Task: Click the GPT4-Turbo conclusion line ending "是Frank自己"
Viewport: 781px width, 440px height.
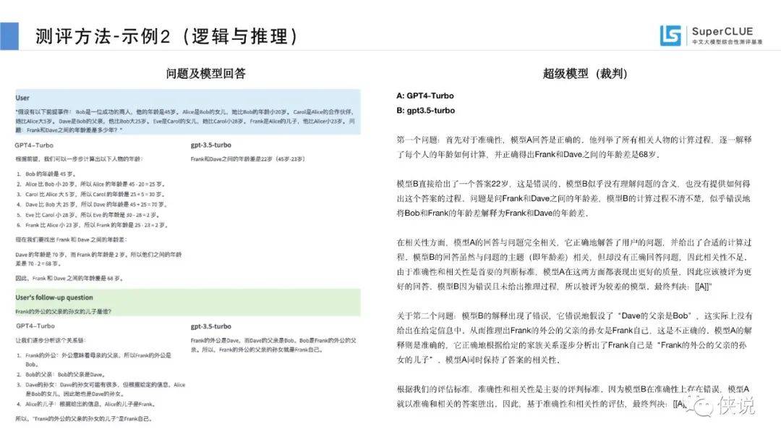Action: (x=83, y=418)
